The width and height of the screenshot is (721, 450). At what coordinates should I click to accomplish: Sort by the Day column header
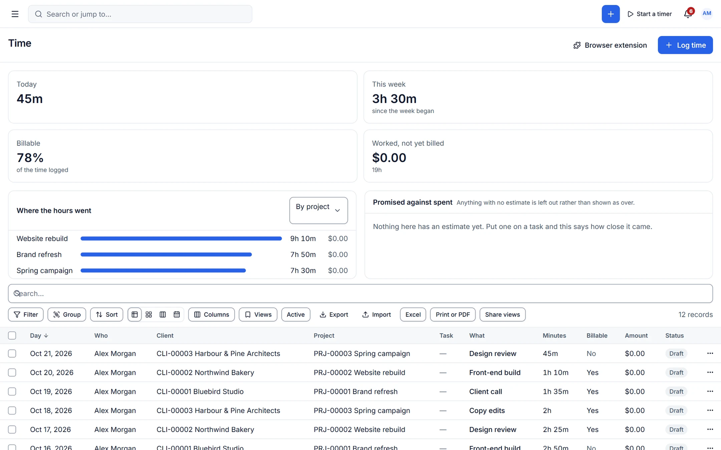pyautogui.click(x=39, y=336)
